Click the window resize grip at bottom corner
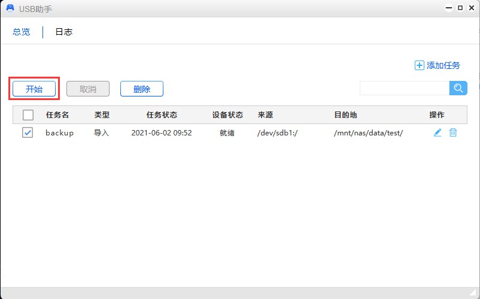Viewport: 480px width, 299px height. point(473,293)
